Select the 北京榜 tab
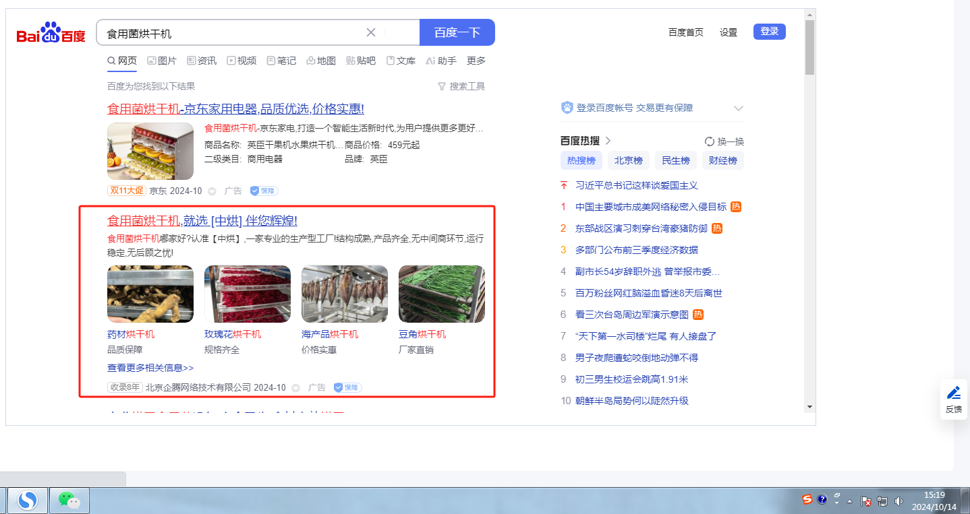 pyautogui.click(x=629, y=160)
